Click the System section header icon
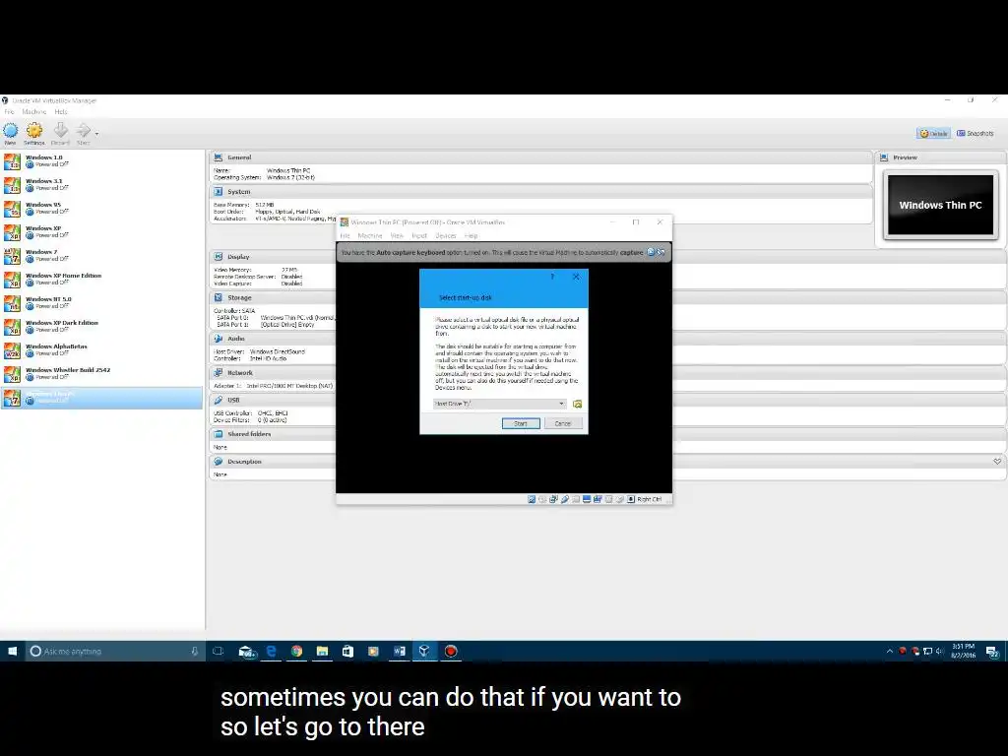This screenshot has width=1008, height=756. 218,192
